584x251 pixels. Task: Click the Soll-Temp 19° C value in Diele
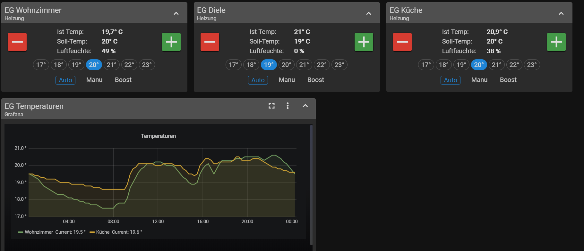(302, 41)
